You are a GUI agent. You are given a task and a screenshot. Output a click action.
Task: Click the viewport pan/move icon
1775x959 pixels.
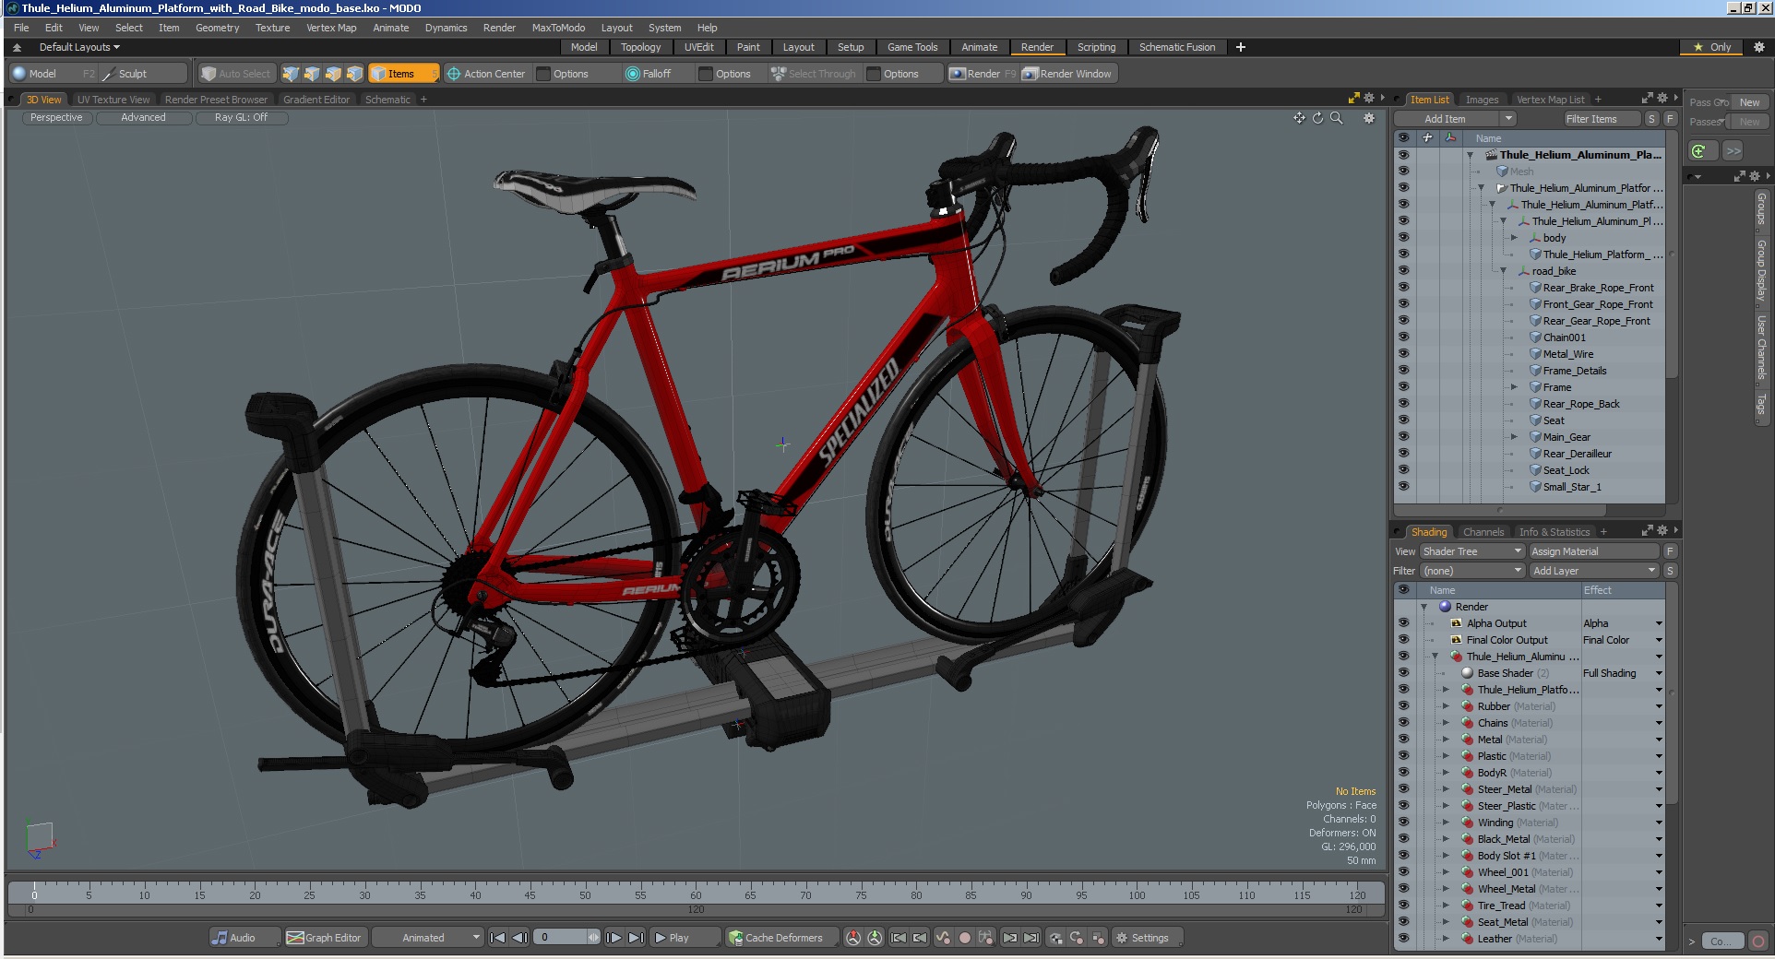[x=1299, y=118]
